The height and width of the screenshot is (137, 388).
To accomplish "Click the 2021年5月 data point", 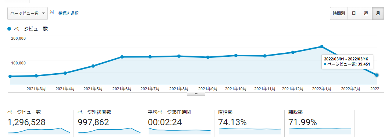I will (93, 66).
